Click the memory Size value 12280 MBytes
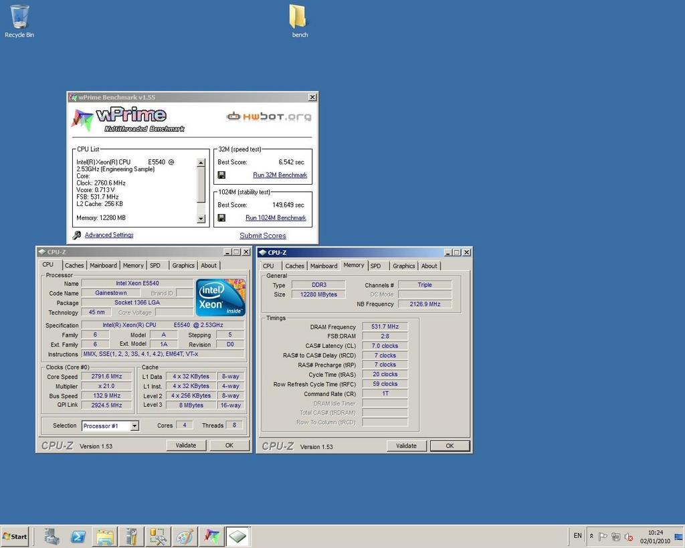685x548 pixels. (318, 294)
